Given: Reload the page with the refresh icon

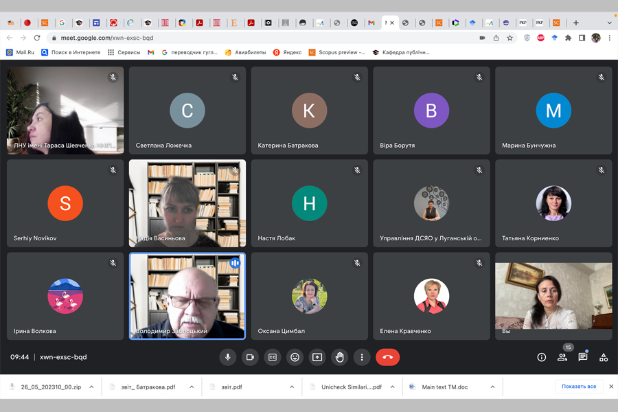Looking at the screenshot, I should [x=37, y=38].
